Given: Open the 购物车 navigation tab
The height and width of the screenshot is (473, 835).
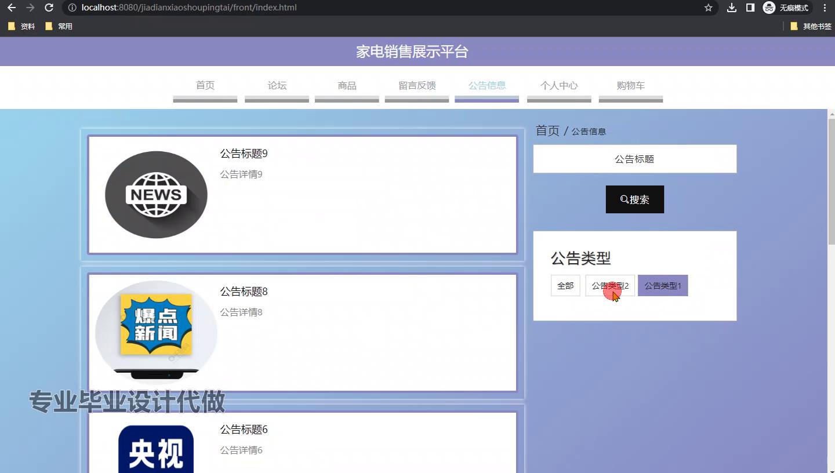Looking at the screenshot, I should (x=631, y=85).
